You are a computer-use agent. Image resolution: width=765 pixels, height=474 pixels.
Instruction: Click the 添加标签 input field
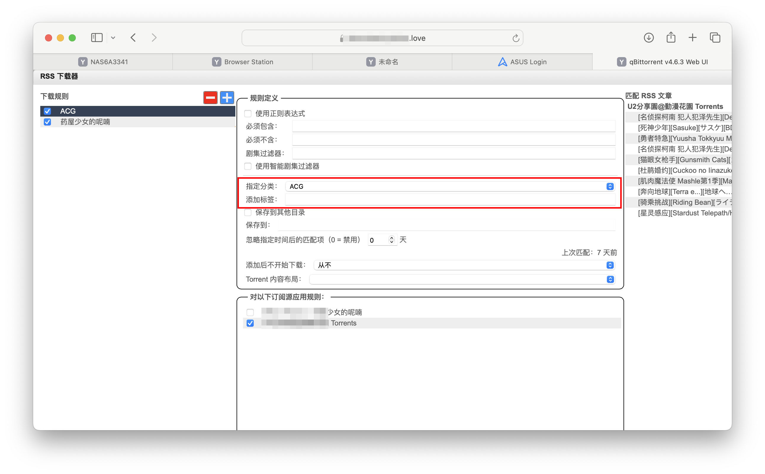450,199
